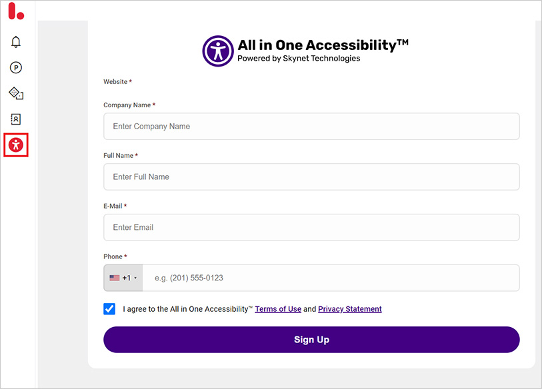
Task: Click the red logo at top left
Action: point(17,11)
